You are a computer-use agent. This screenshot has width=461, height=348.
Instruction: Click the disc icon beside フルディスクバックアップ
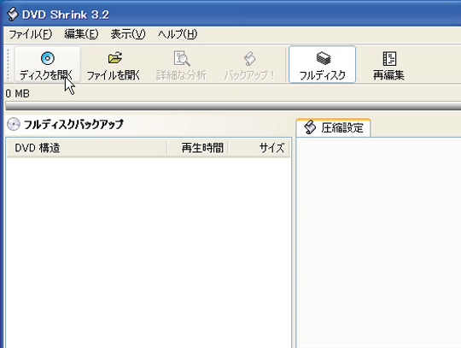click(x=13, y=124)
